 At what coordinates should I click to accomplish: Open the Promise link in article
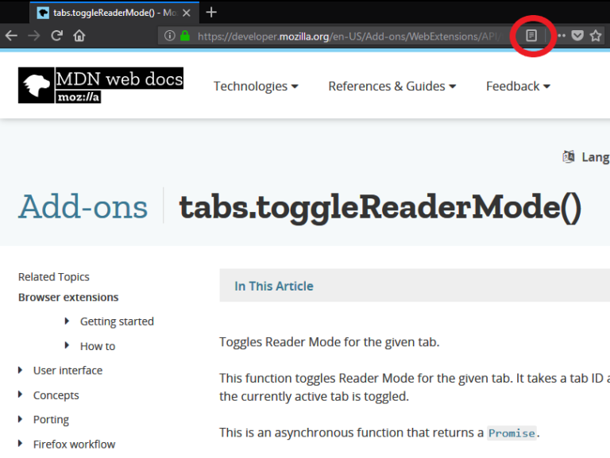pos(512,433)
